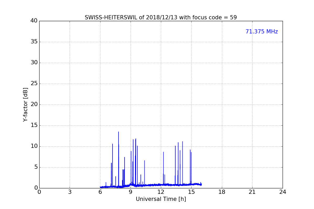314x209 pixels.
Task: Click the x-axis tick value 24
Action: coord(283,192)
